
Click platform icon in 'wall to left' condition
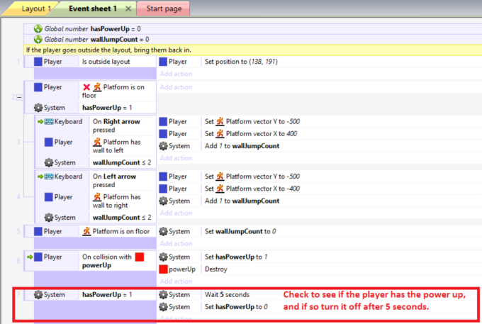coord(97,142)
